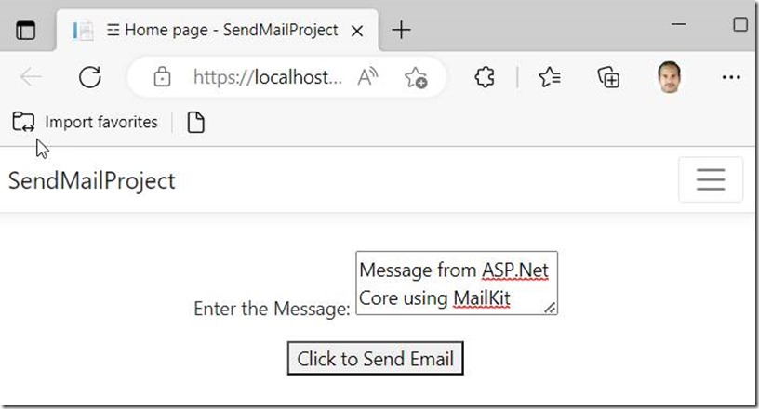Viewport: 759px width, 409px height.
Task: Close the SendMailProject tab
Action: (x=357, y=31)
